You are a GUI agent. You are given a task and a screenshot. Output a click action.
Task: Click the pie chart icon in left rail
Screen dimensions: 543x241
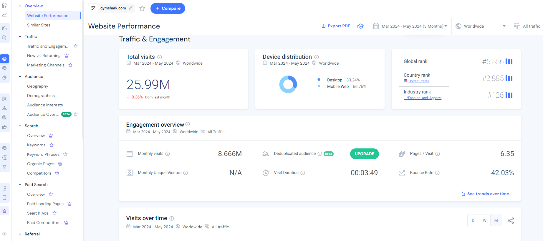4,78
